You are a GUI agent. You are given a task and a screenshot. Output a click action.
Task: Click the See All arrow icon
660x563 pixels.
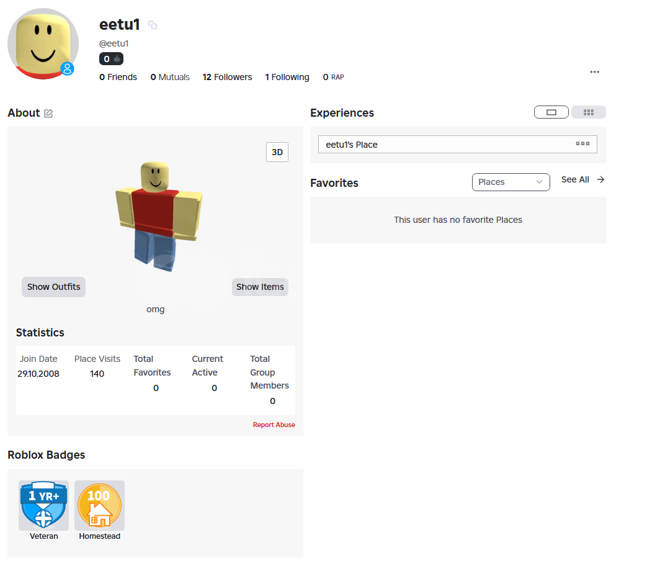pos(600,180)
